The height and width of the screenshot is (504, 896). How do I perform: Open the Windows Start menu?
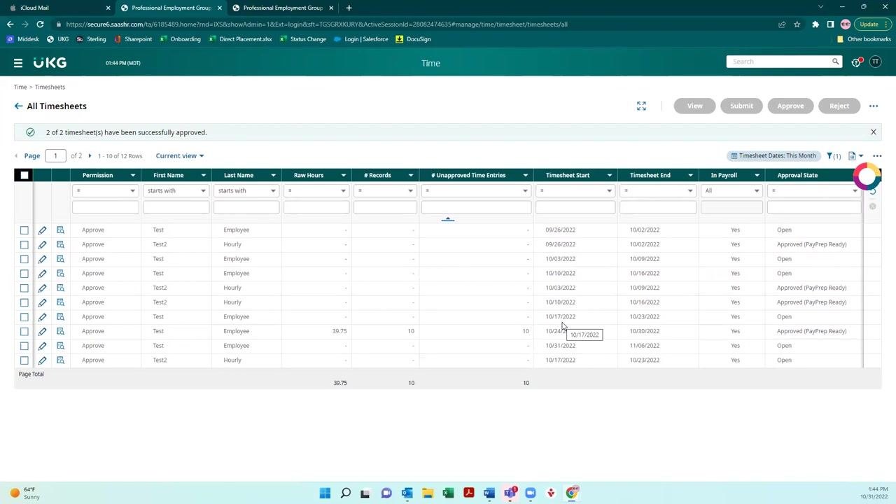pos(325,493)
